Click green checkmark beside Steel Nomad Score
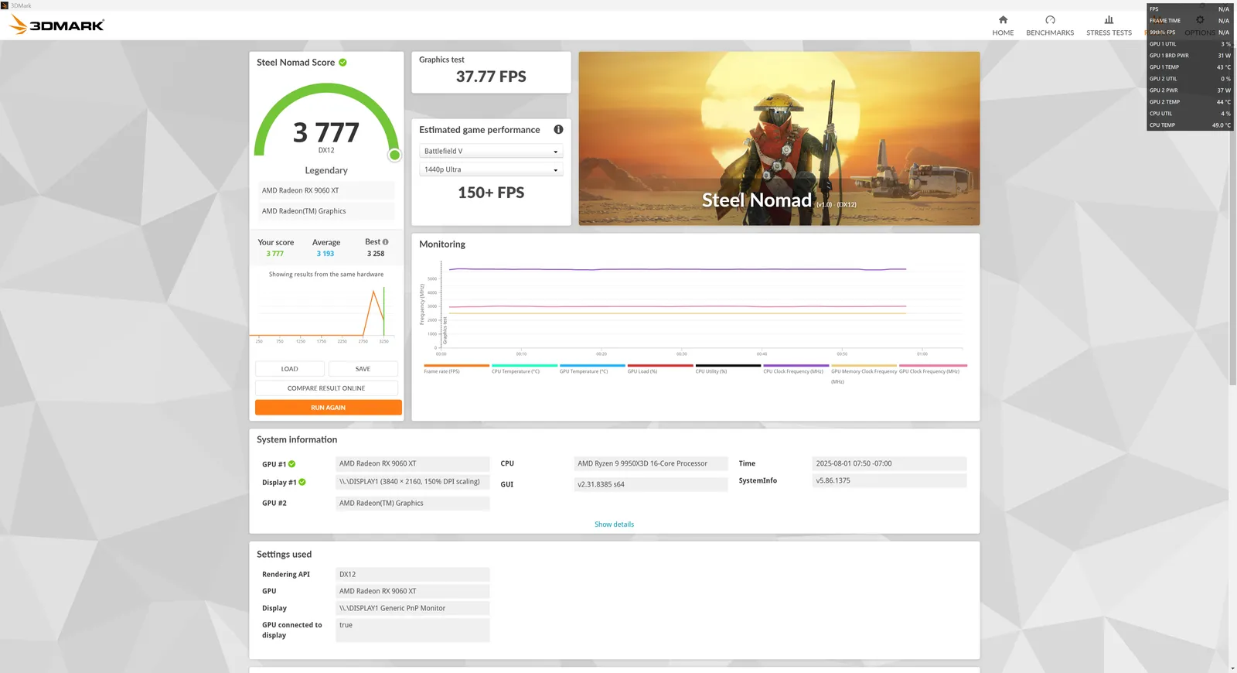Viewport: 1237px width, 673px height. (x=342, y=63)
